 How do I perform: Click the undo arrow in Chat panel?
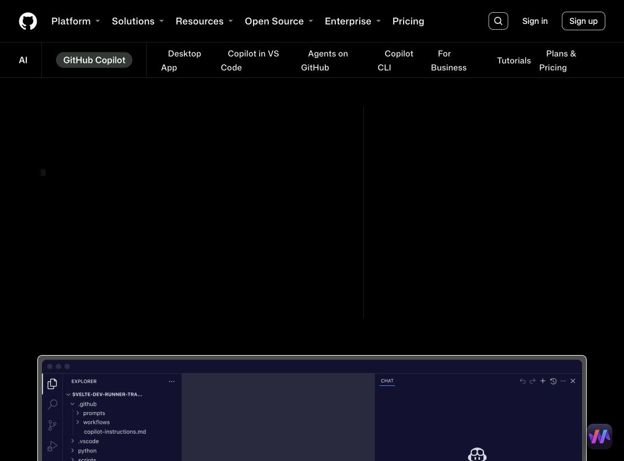click(523, 381)
